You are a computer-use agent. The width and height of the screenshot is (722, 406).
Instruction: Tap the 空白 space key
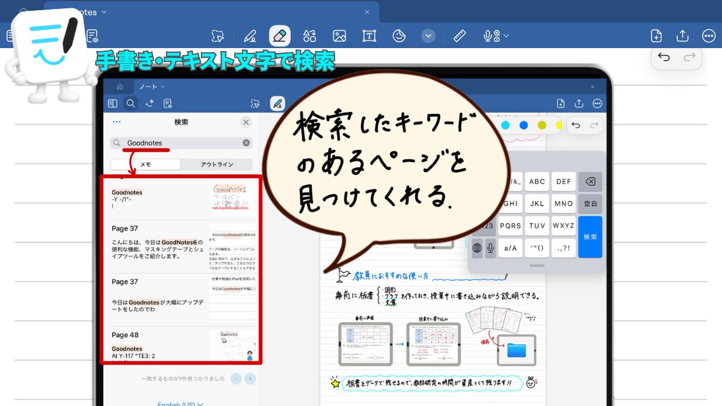pyautogui.click(x=590, y=204)
